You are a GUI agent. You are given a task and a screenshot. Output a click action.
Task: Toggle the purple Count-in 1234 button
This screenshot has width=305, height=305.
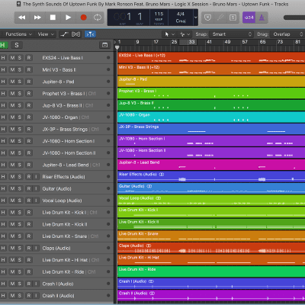[249, 18]
